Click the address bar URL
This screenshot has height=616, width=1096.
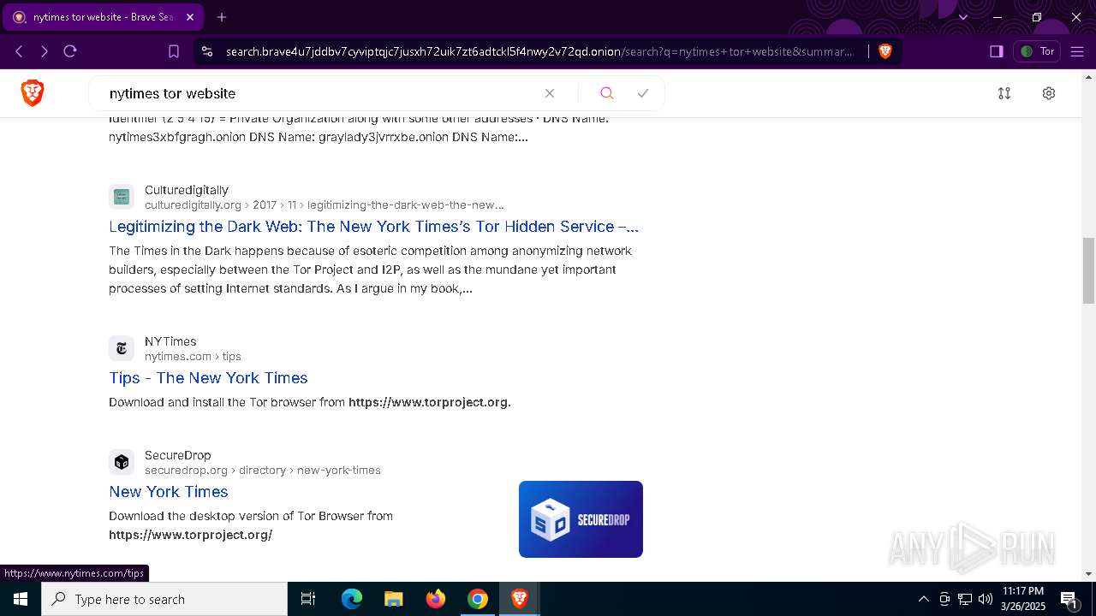point(539,51)
